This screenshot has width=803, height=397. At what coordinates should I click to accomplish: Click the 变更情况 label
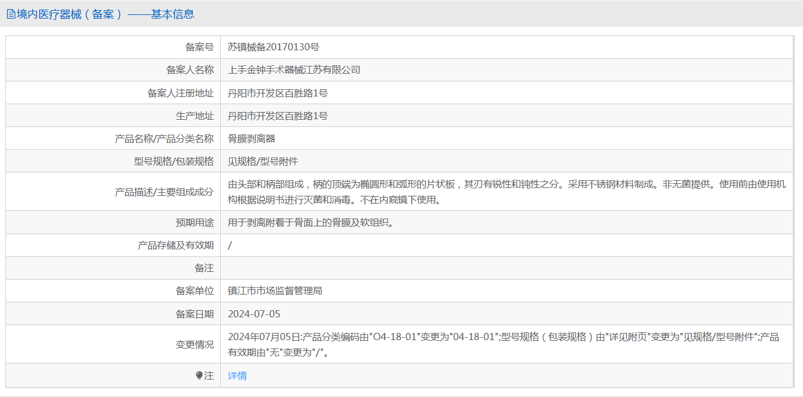[194, 344]
